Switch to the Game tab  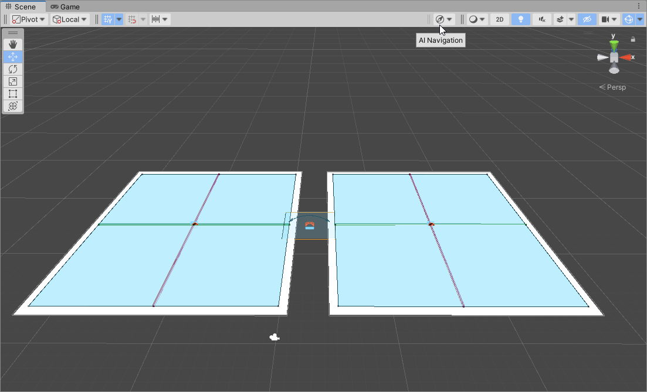tap(65, 6)
